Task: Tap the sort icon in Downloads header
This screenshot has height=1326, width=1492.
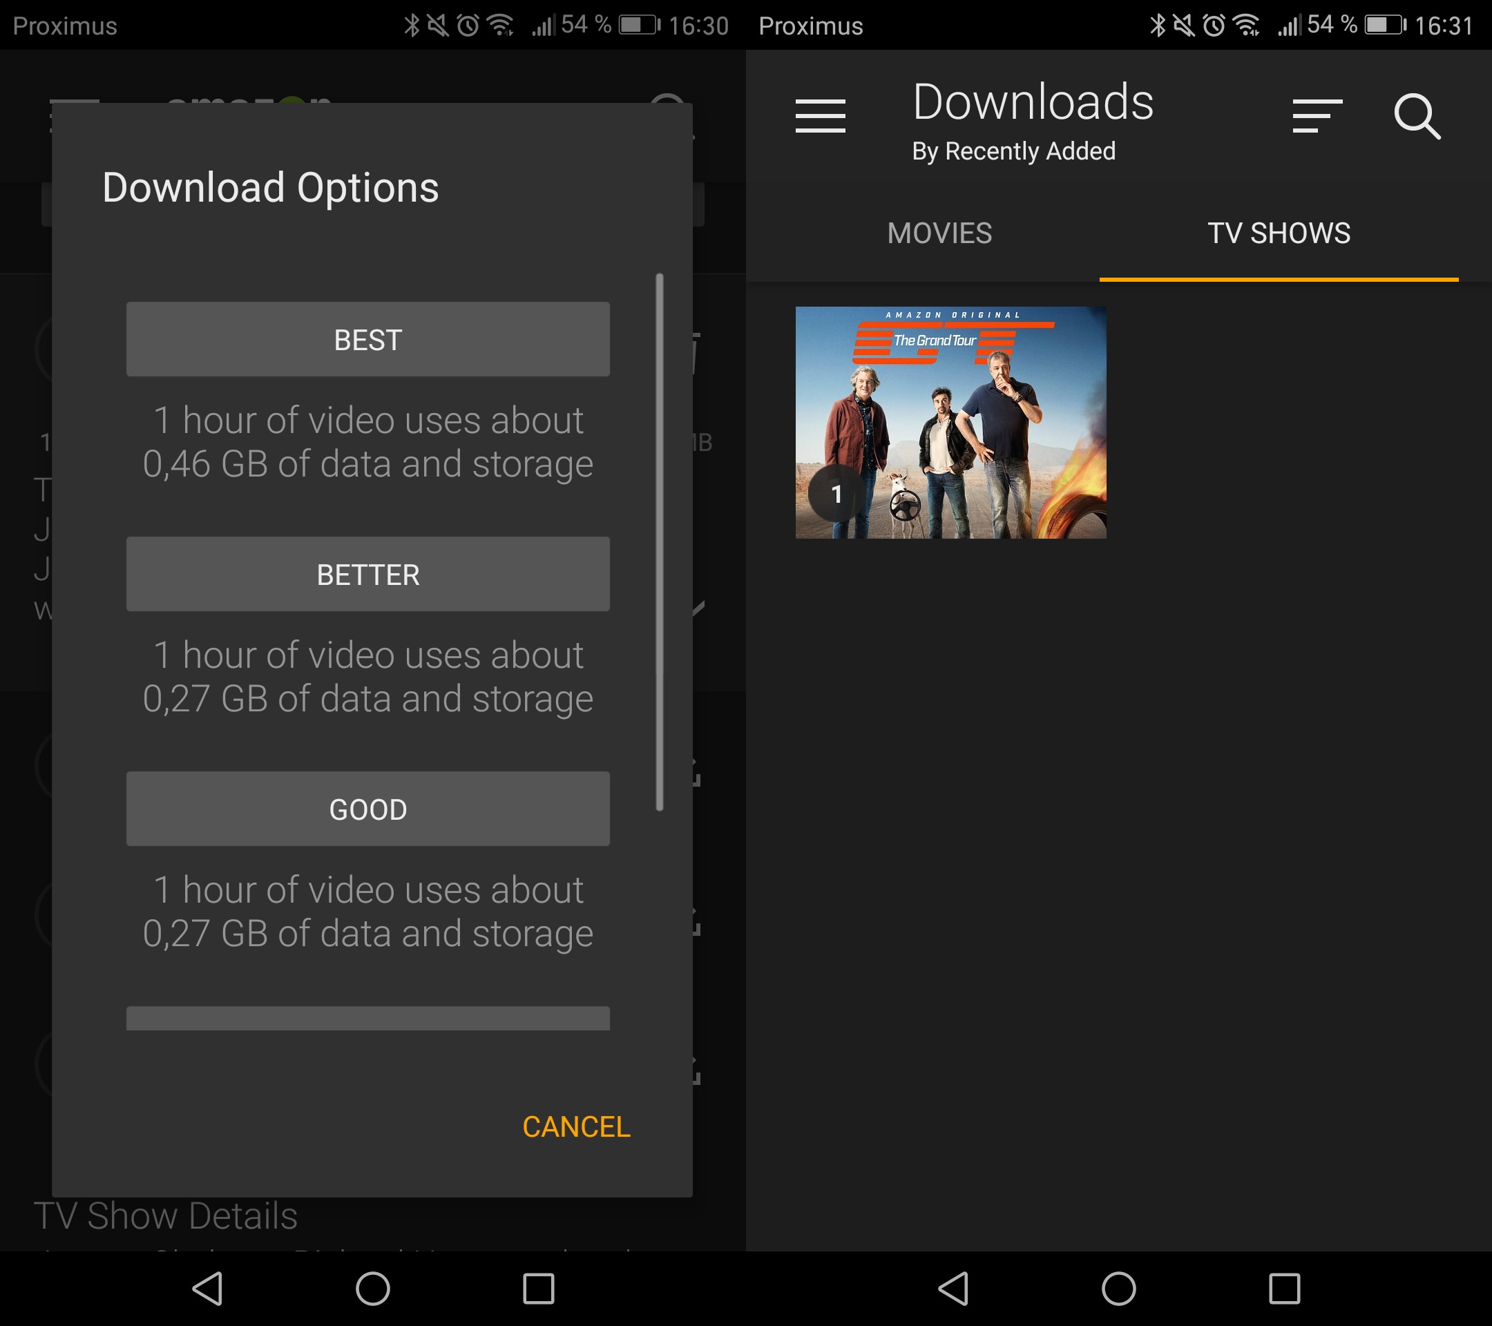Action: pyautogui.click(x=1317, y=116)
